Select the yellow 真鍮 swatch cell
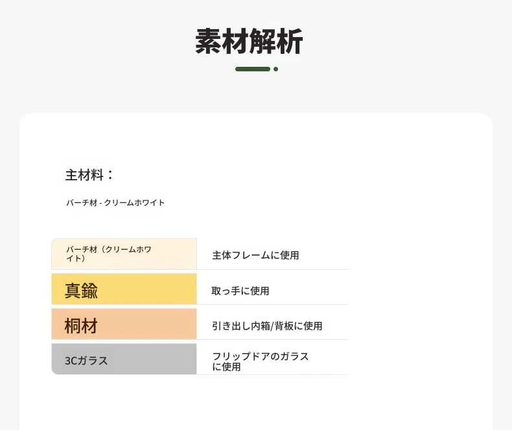The width and height of the screenshot is (512, 430). tap(124, 289)
